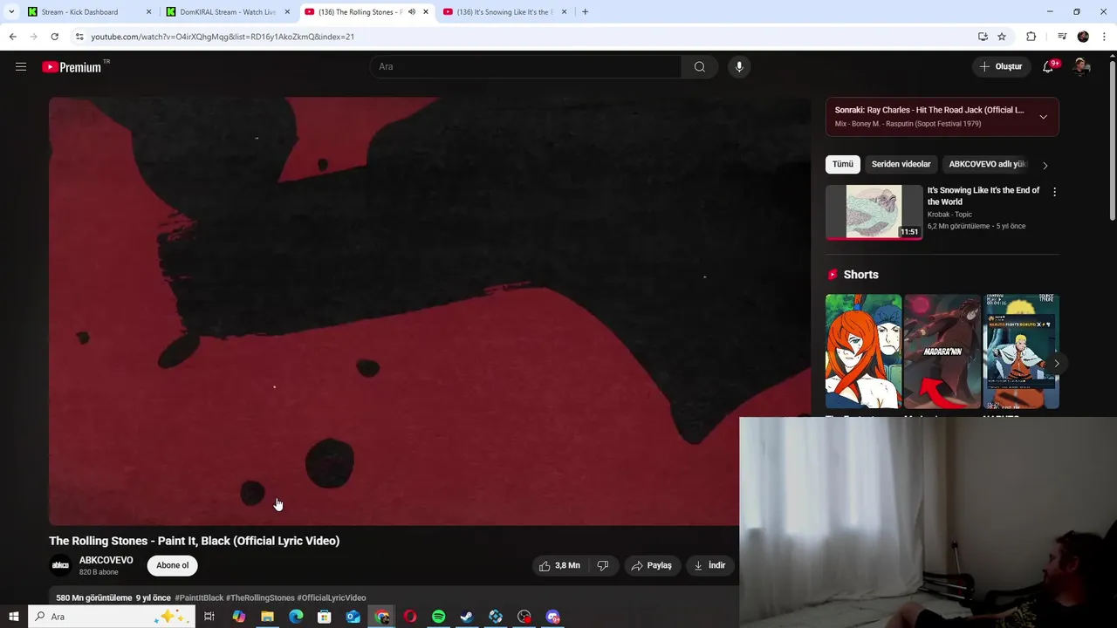
Task: Click the Windows taskbar search box
Action: point(110,617)
